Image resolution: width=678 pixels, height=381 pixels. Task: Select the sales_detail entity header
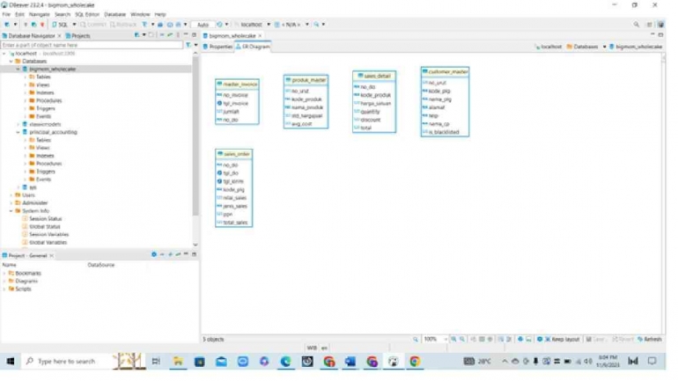[374, 76]
